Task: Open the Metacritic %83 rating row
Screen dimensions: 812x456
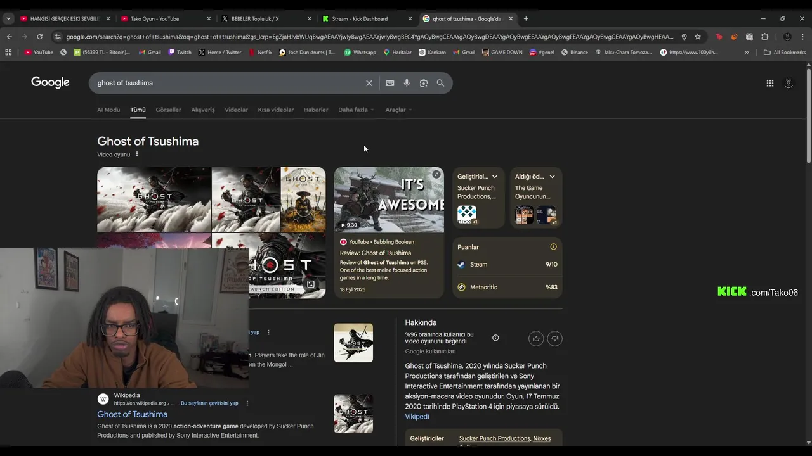Action: 507,287
